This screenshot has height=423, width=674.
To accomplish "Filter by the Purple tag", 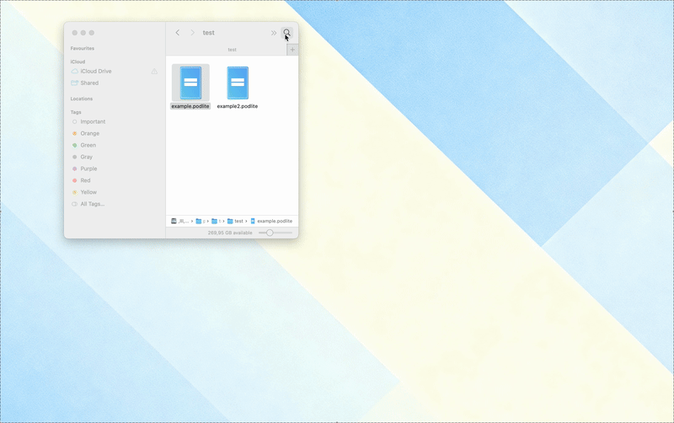I will click(x=88, y=169).
